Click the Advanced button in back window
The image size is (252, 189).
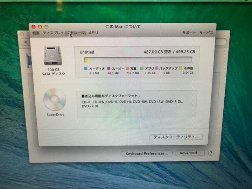(x=190, y=153)
